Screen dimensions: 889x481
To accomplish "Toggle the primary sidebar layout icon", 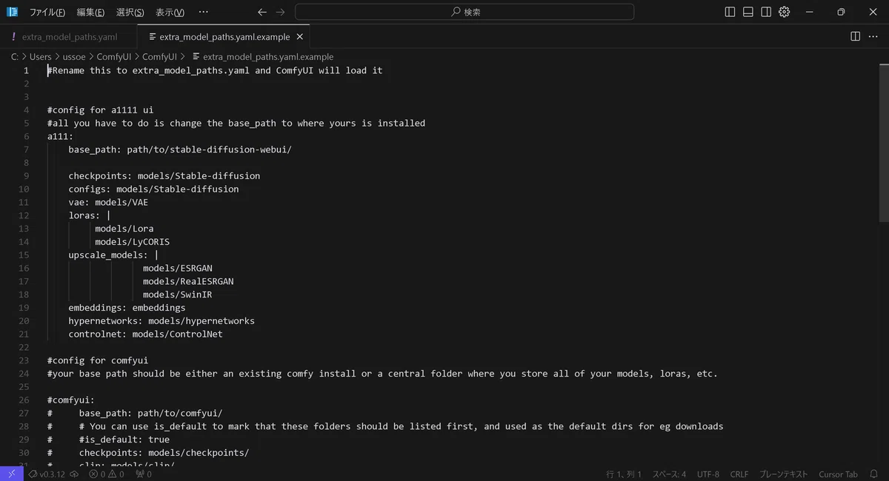I will click(730, 12).
